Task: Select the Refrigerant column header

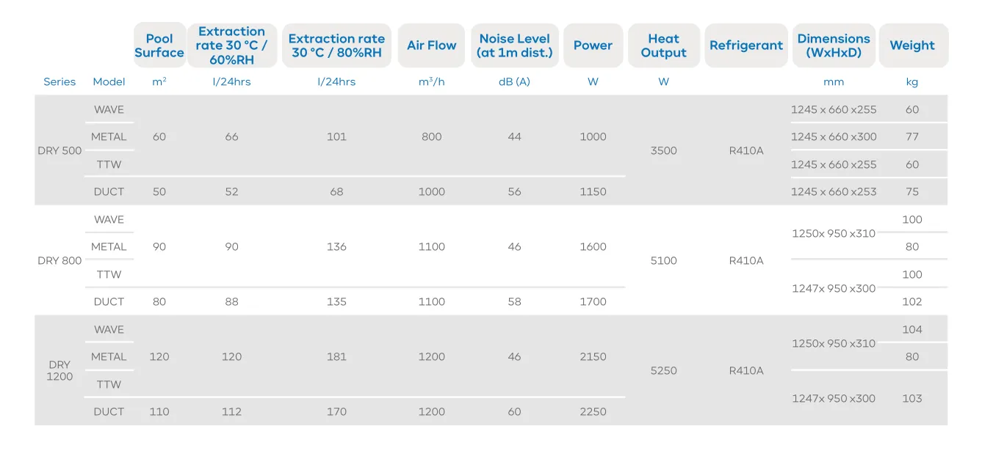Action: pyautogui.click(x=746, y=45)
